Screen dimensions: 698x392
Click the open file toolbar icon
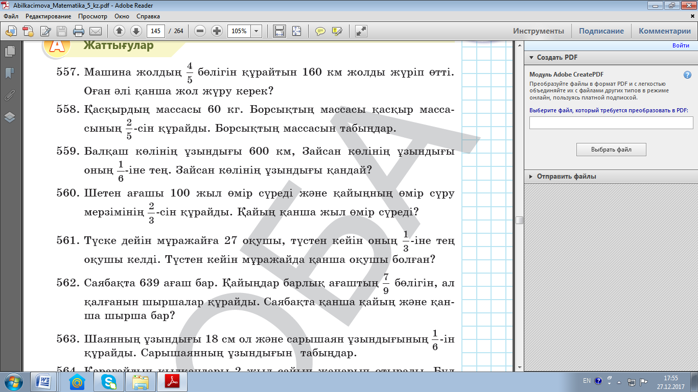point(11,31)
